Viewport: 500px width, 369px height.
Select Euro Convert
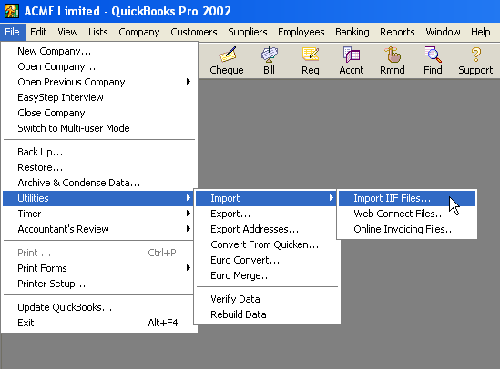(x=267, y=260)
